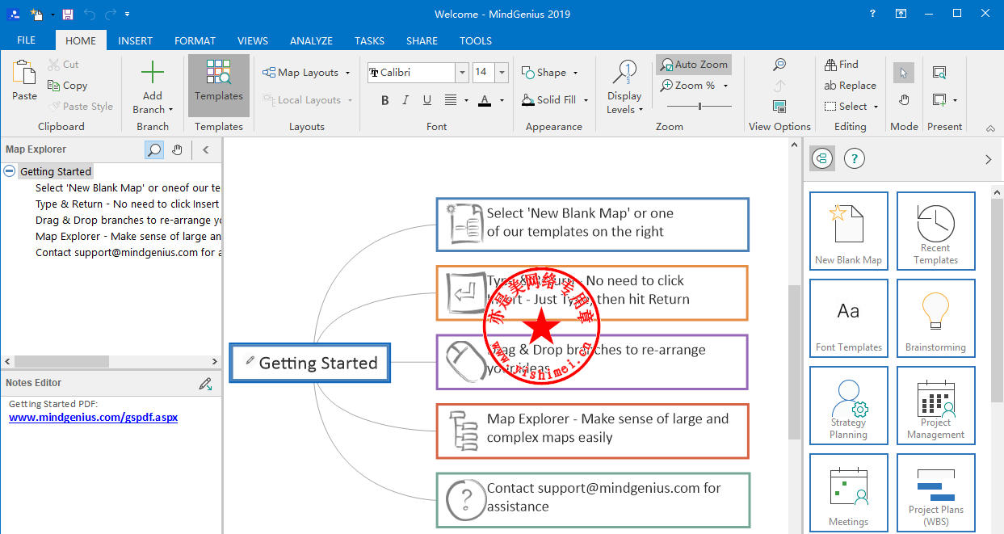Open the www.mindgenius.com/gspdf.aspx link
Screen dimensions: 1004x534
93,418
